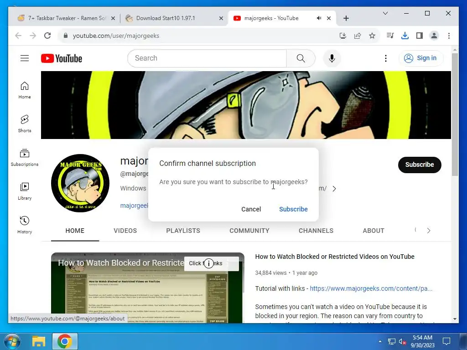Image resolution: width=467 pixels, height=350 pixels.
Task: Open the VIDEOS channel tab
Action: [125, 231]
